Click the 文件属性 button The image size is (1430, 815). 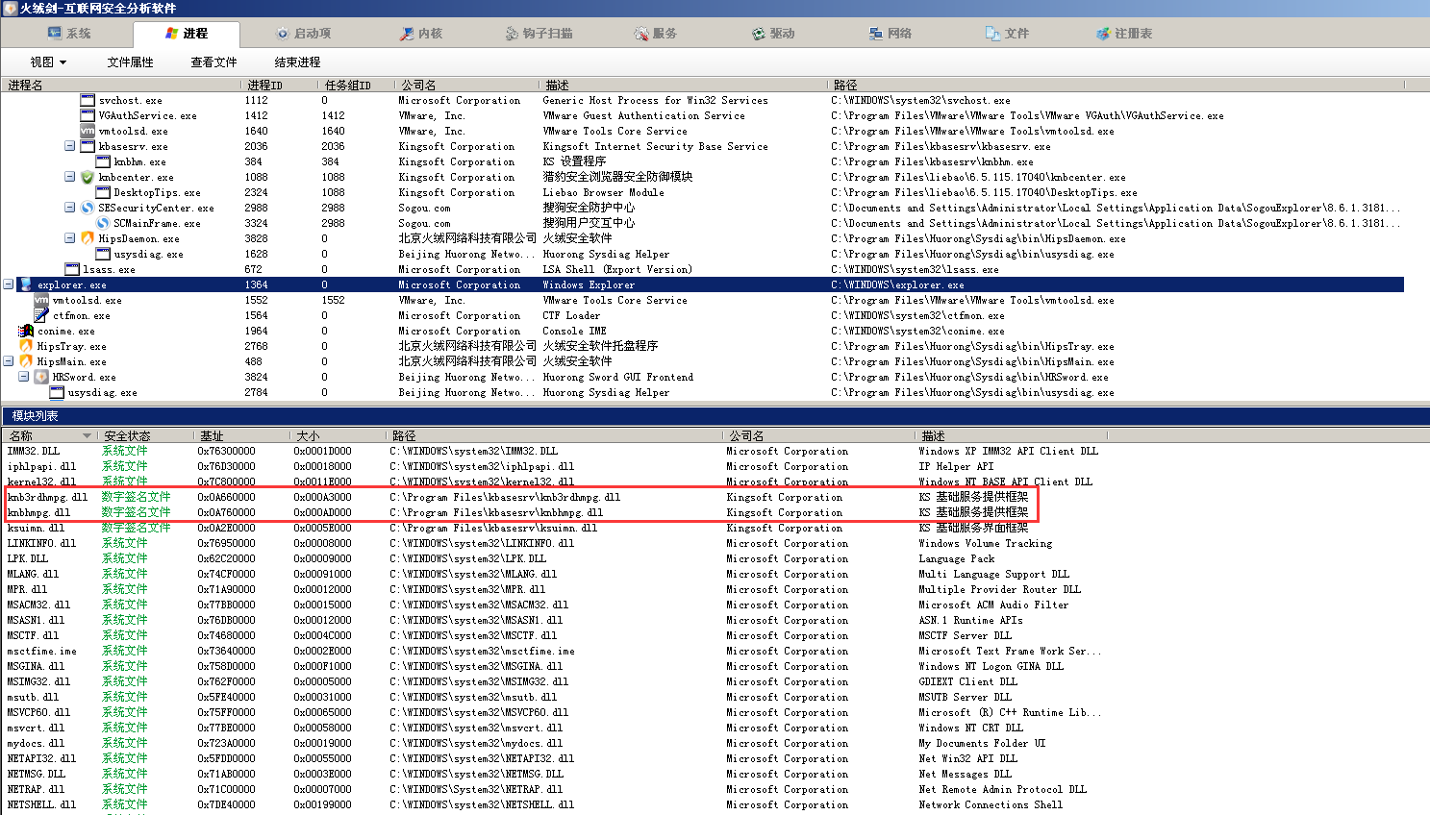[130, 62]
